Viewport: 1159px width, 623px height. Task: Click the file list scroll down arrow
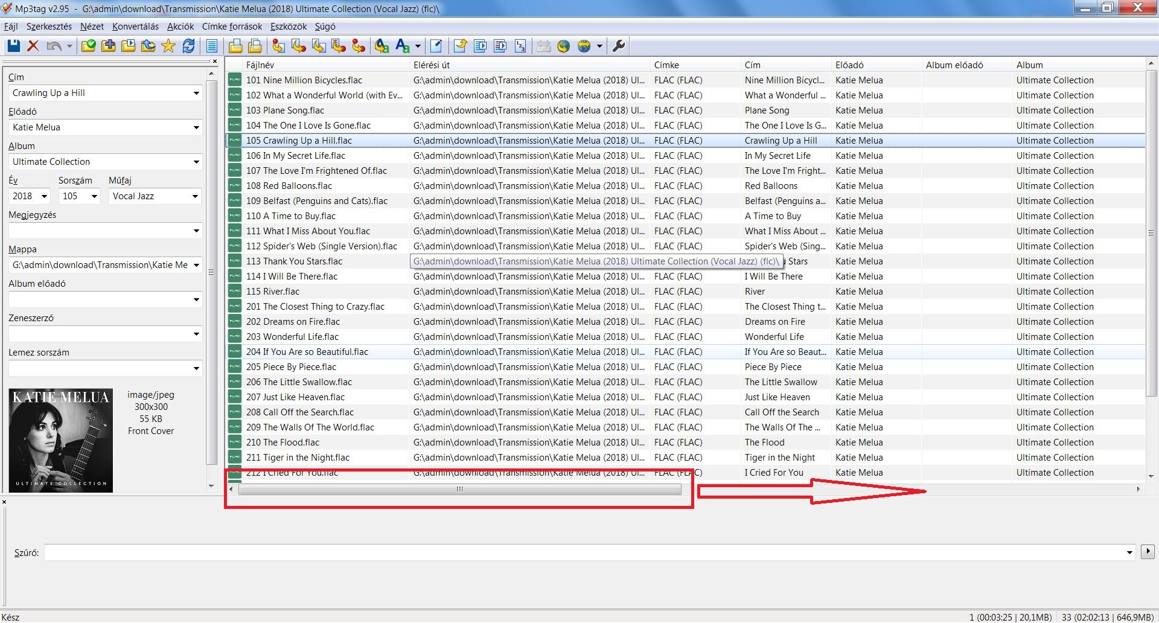[1151, 476]
